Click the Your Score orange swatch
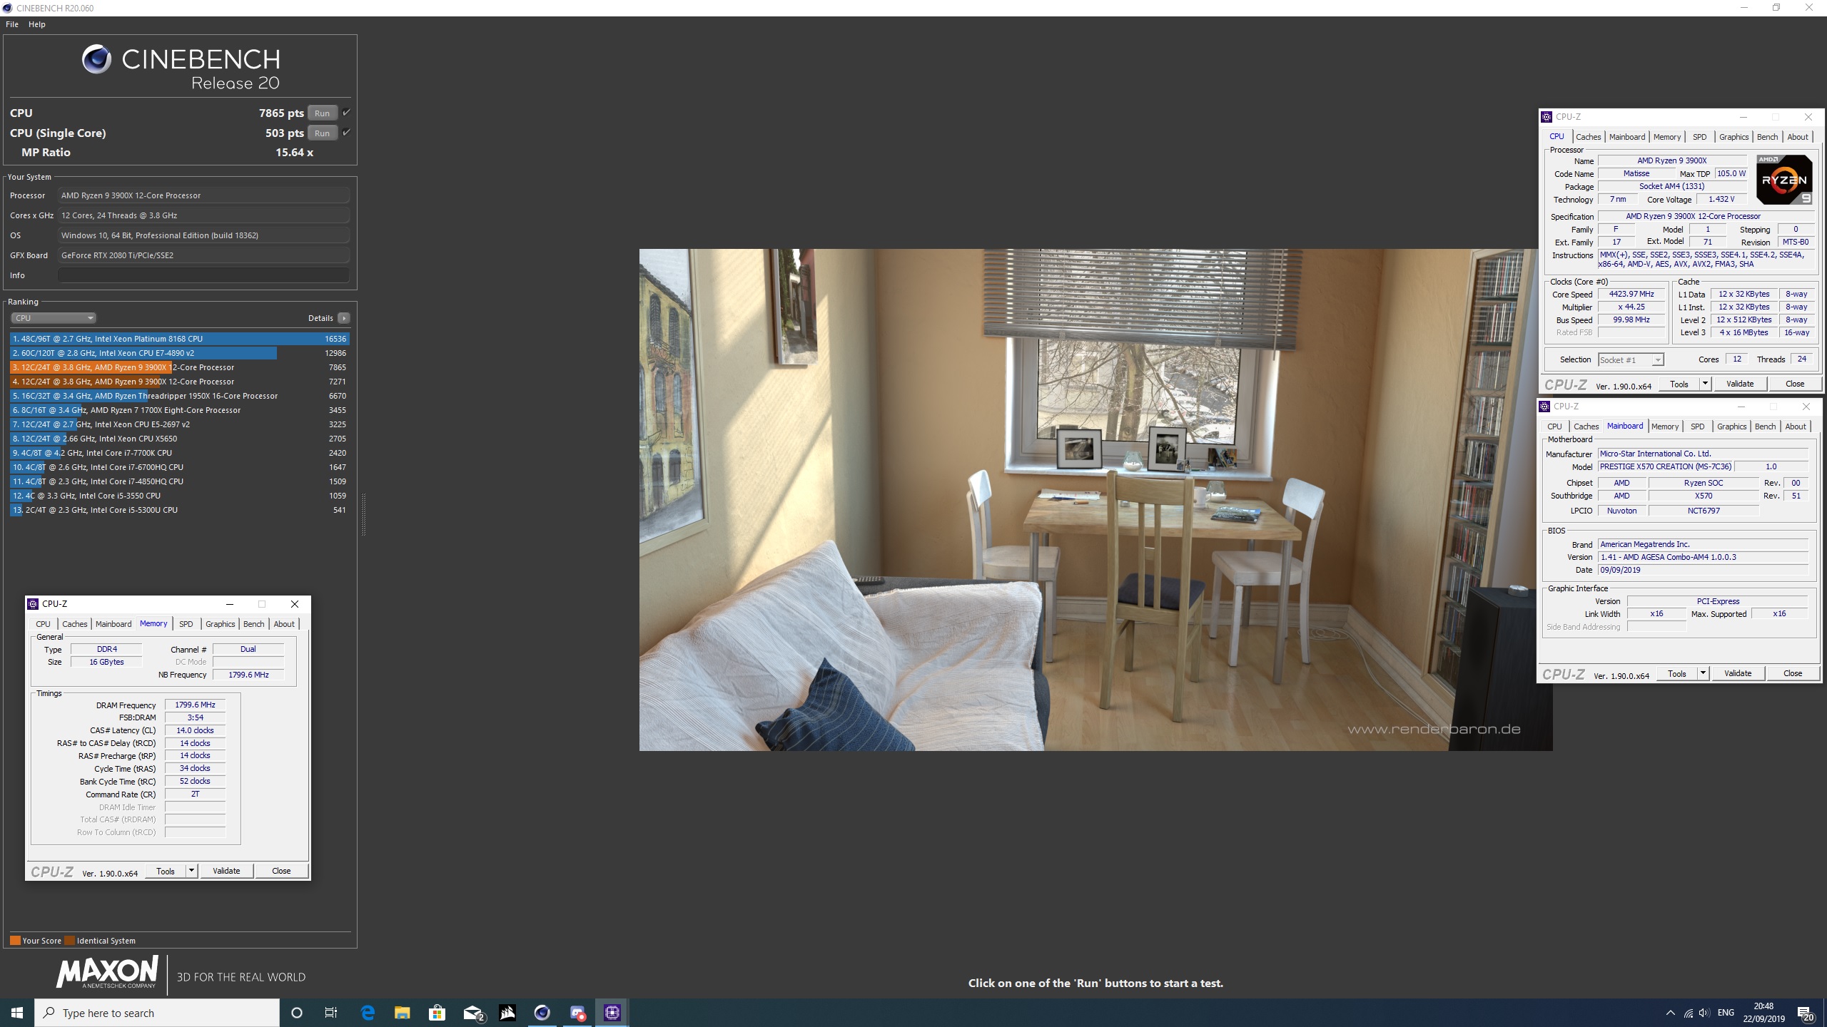 click(x=15, y=940)
